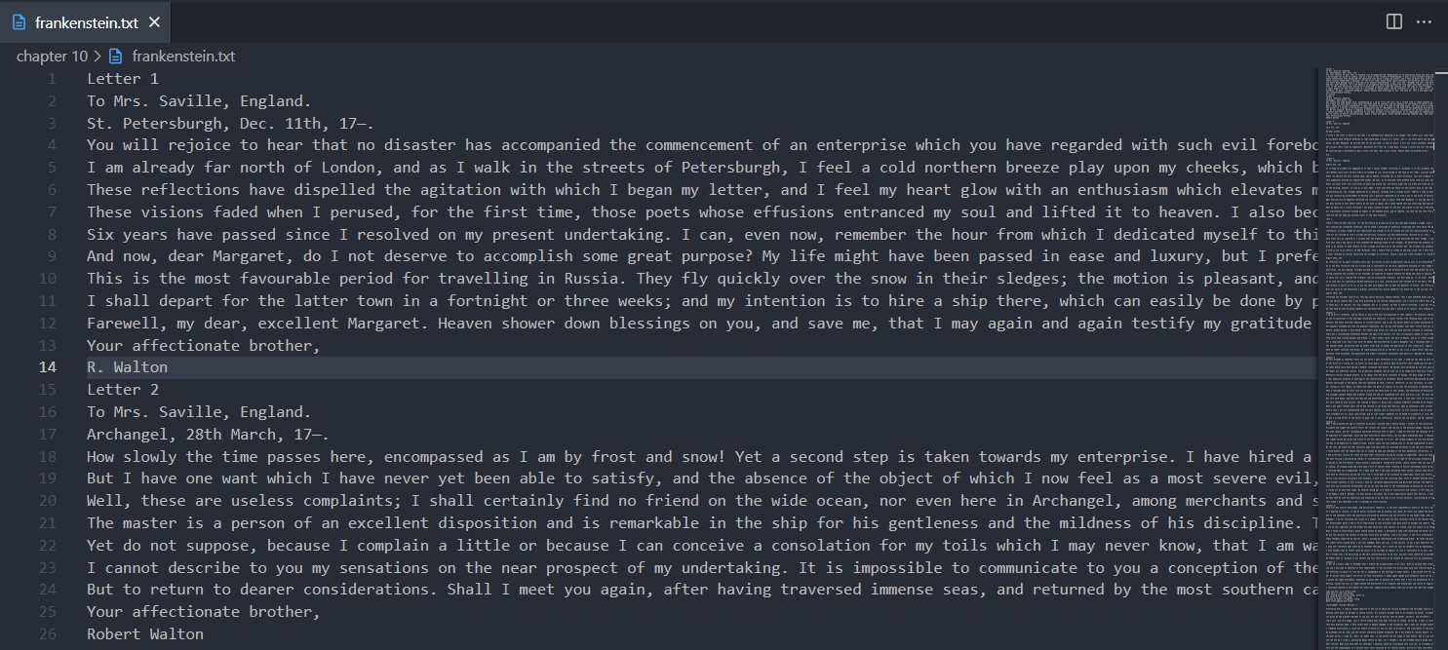The height and width of the screenshot is (650, 1448).
Task: Click line number 1 in the gutter
Action: click(x=52, y=79)
